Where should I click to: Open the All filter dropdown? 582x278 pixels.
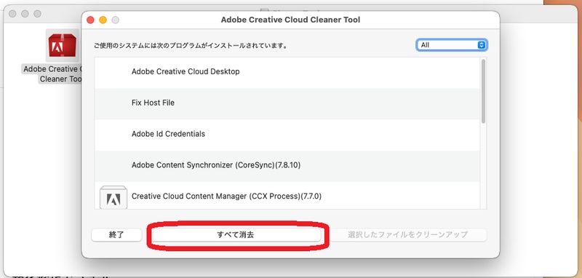pos(452,45)
